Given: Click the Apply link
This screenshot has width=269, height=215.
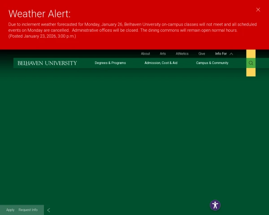Looking at the screenshot, I should (x=10, y=210).
